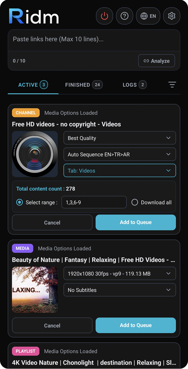Cancel the Beauty of Nature media card
Image resolution: width=188 pixels, height=369 pixels.
click(x=52, y=326)
